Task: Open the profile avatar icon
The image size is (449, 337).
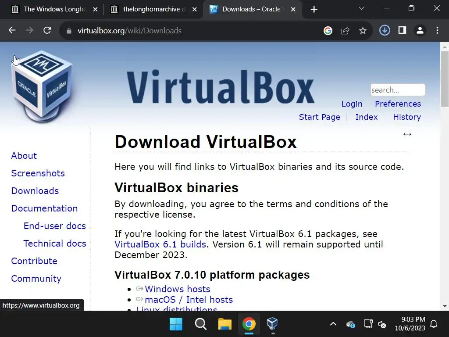Action: click(x=420, y=30)
